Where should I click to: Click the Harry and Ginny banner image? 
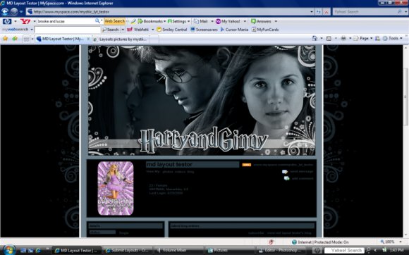pyautogui.click(x=202, y=100)
